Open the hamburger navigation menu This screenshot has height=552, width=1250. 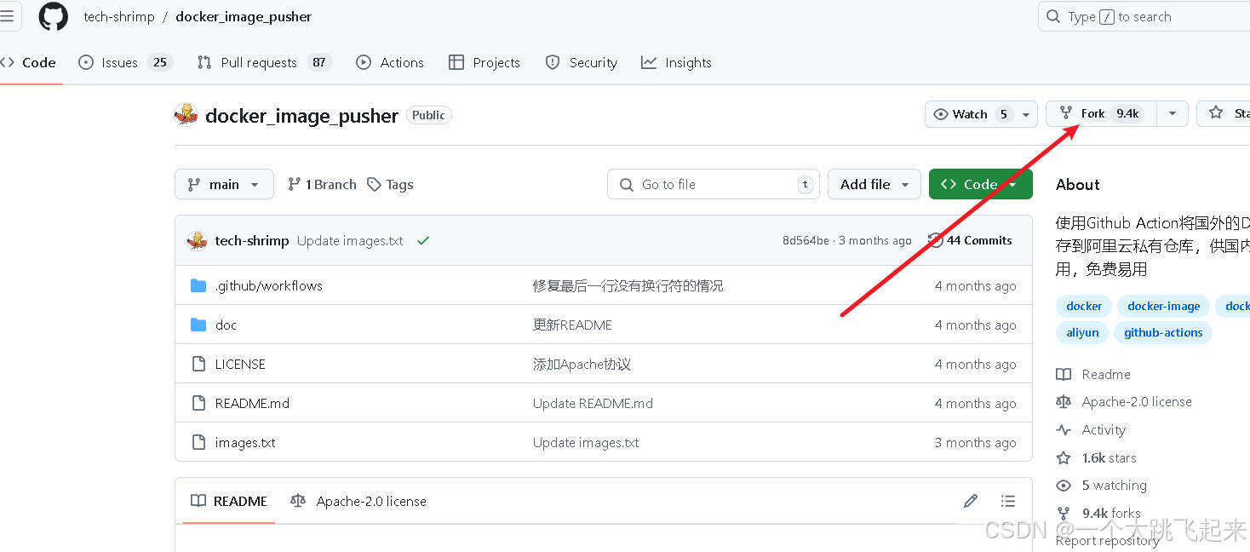pos(7,16)
